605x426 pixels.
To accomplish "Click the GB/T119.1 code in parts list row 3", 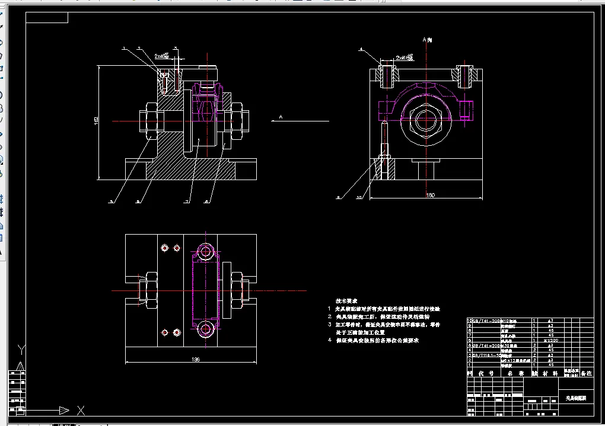I will [x=486, y=355].
